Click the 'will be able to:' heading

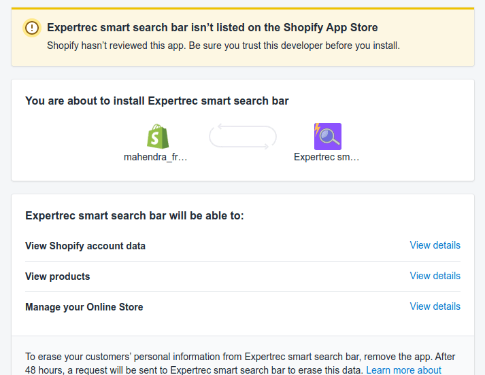(x=135, y=215)
